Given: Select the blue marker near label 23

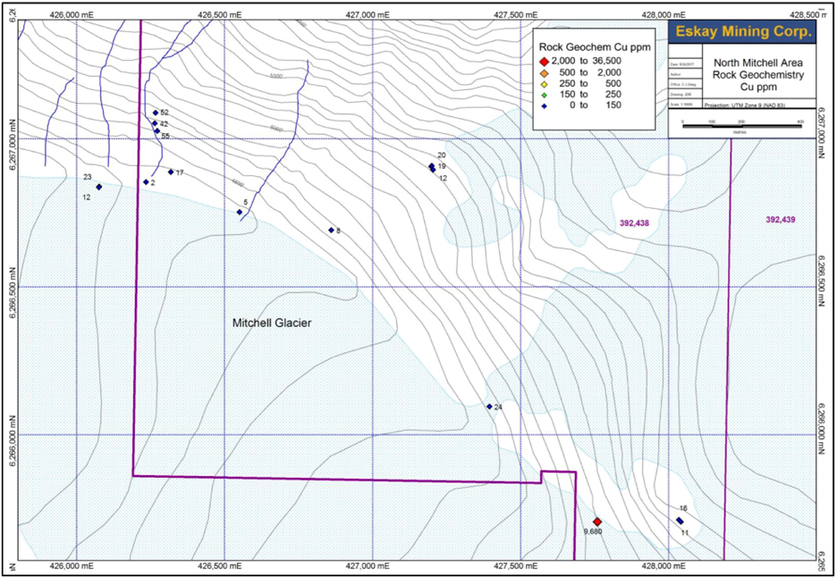Looking at the screenshot, I should (98, 187).
